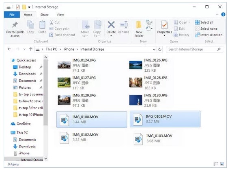This screenshot has height=171, width=230.
Task: Switch to details view in status bar
Action: 216,164
